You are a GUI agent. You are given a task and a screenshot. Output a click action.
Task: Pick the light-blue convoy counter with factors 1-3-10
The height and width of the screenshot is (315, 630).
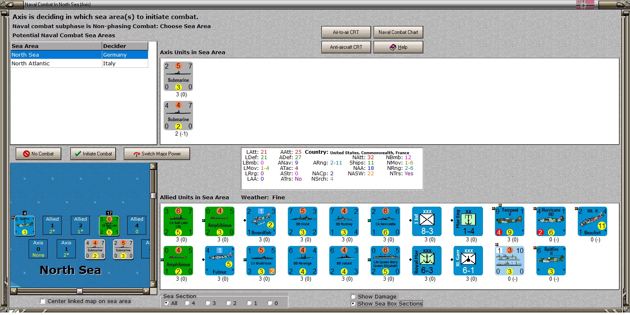click(x=509, y=260)
